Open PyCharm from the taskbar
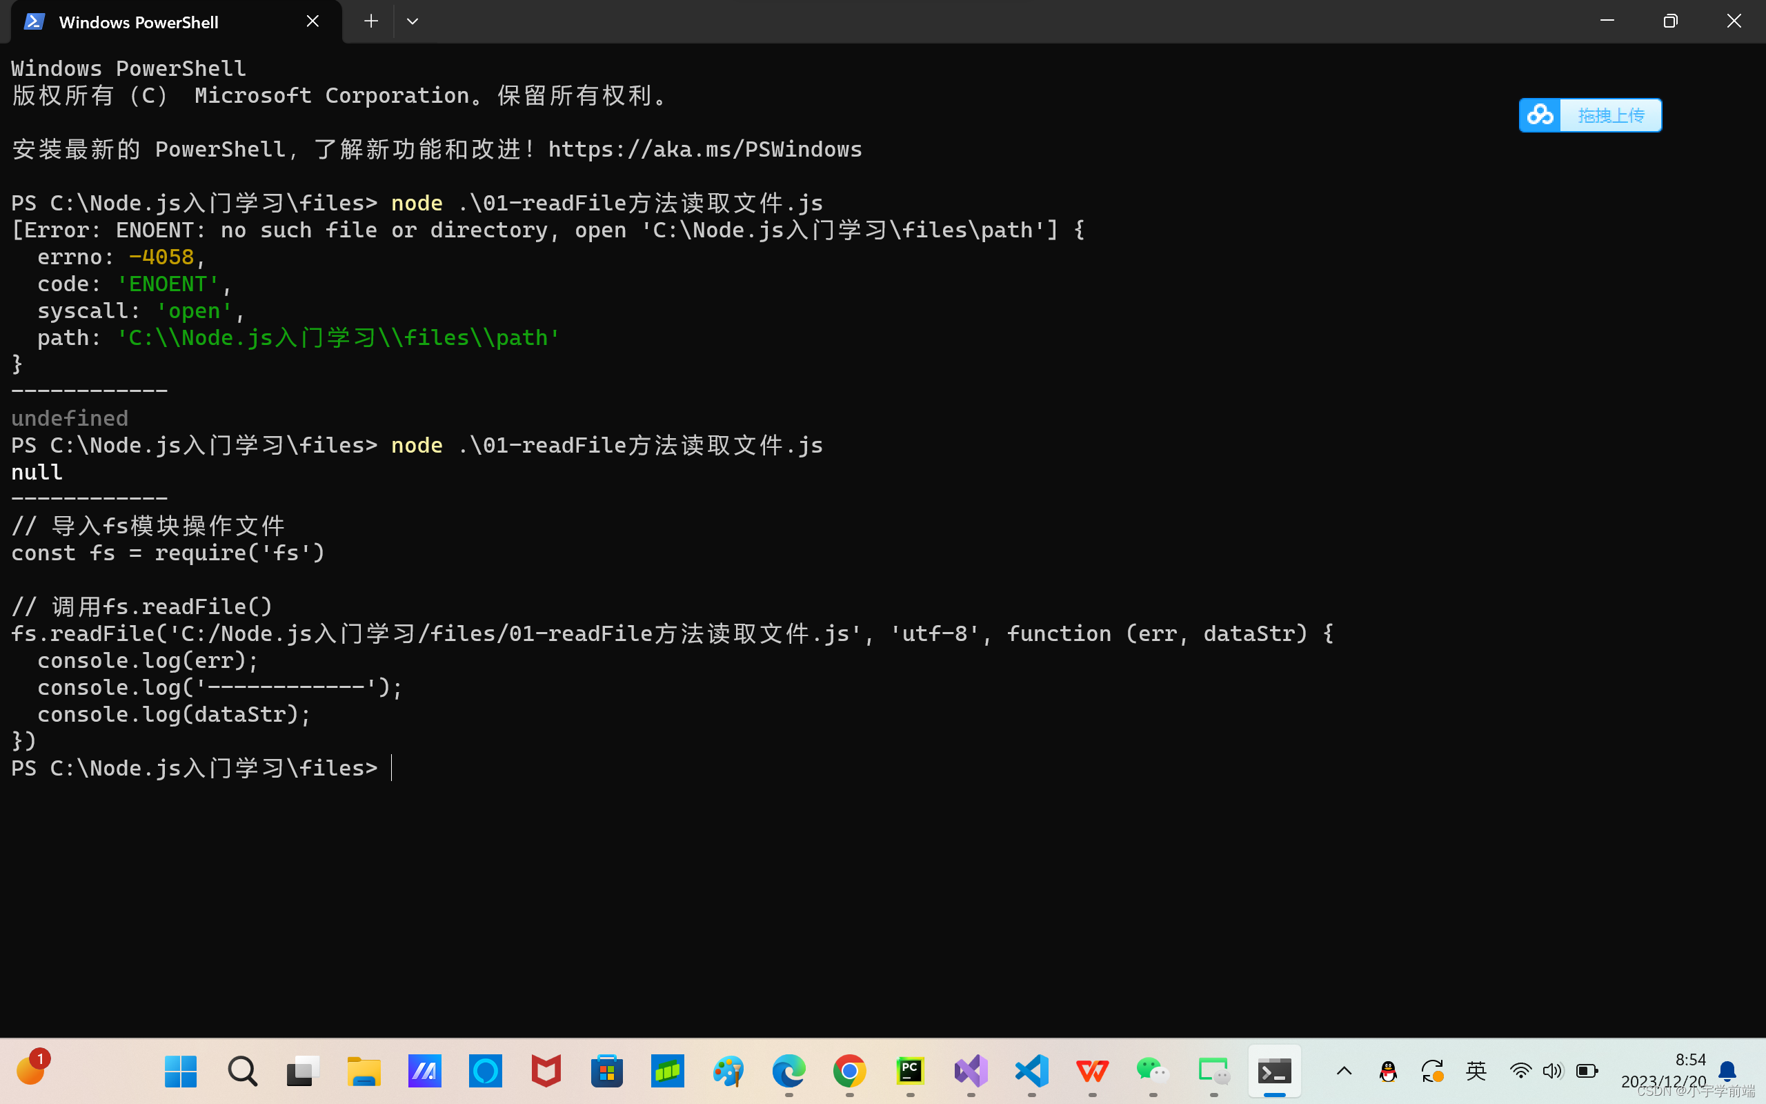The image size is (1766, 1104). (910, 1071)
